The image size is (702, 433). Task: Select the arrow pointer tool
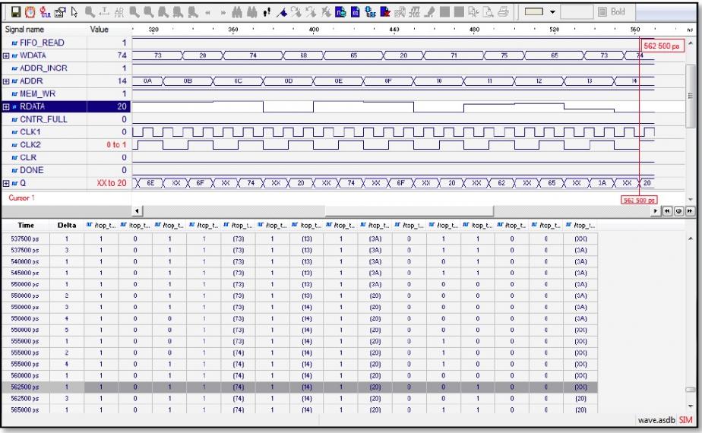(x=74, y=12)
